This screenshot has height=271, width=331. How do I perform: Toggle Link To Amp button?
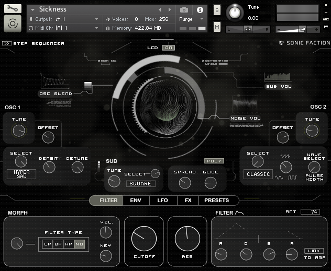pos(314,251)
